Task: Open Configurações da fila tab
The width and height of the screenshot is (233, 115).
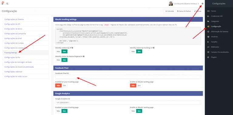Action: click(25, 57)
